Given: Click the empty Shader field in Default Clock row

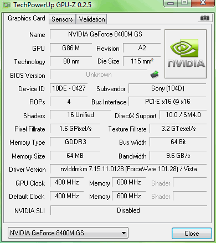Looking at the screenshot, I should pos(190,196).
